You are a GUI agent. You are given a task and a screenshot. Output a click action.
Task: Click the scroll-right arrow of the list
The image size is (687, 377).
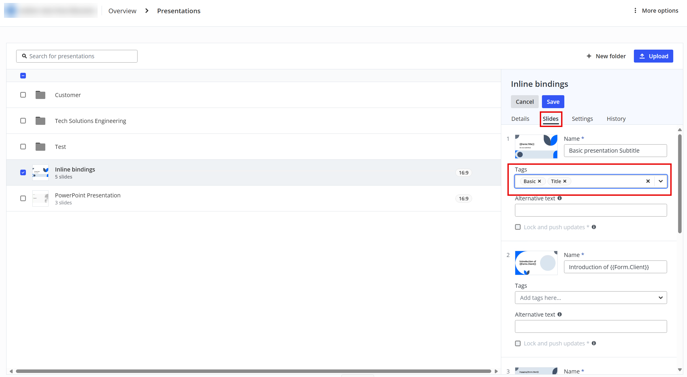coord(496,371)
